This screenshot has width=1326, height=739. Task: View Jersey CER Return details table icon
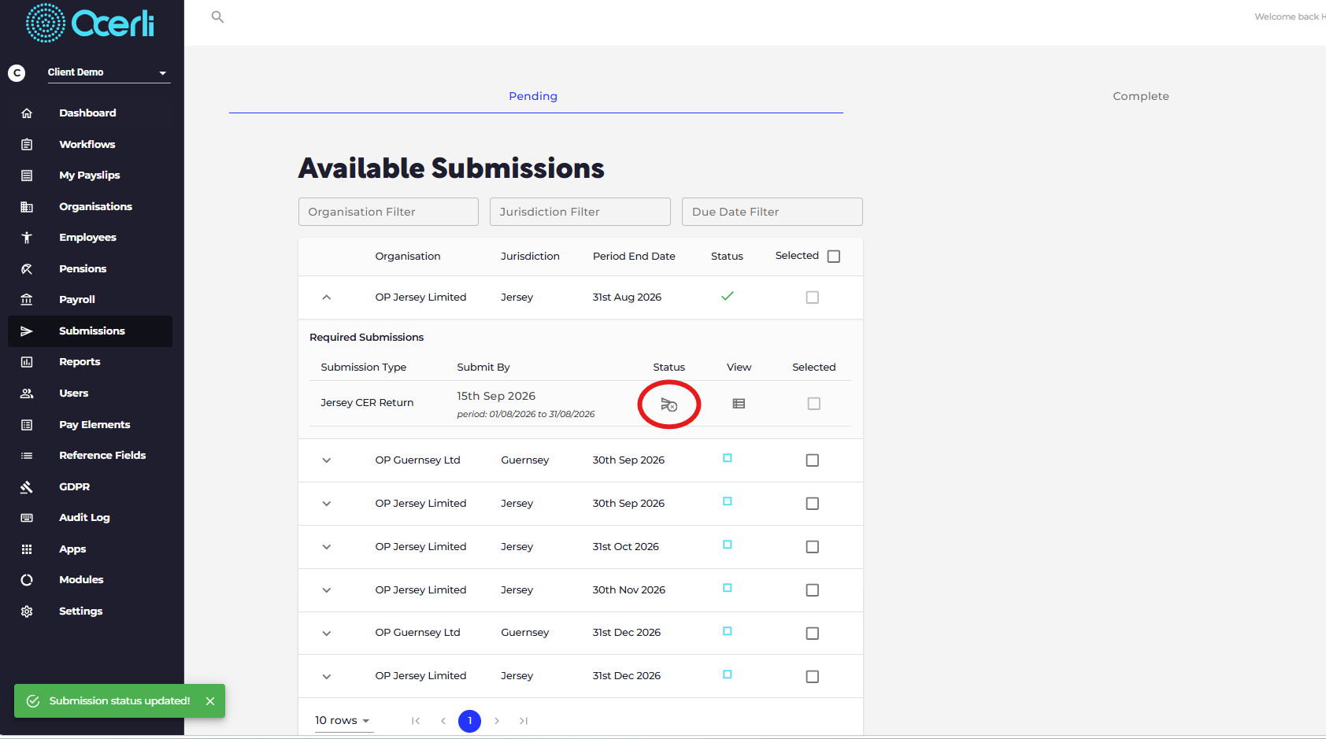739,404
